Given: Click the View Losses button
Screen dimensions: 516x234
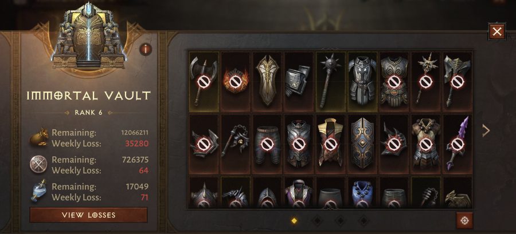Looking at the screenshot, I should [88, 215].
